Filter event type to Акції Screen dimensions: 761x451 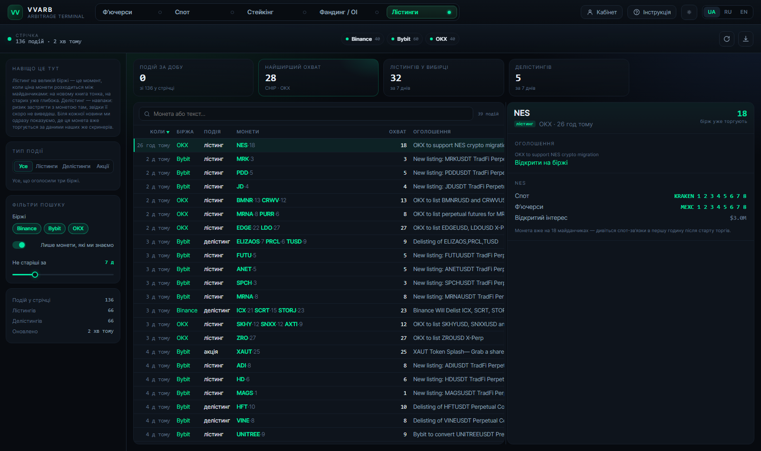pyautogui.click(x=103, y=166)
